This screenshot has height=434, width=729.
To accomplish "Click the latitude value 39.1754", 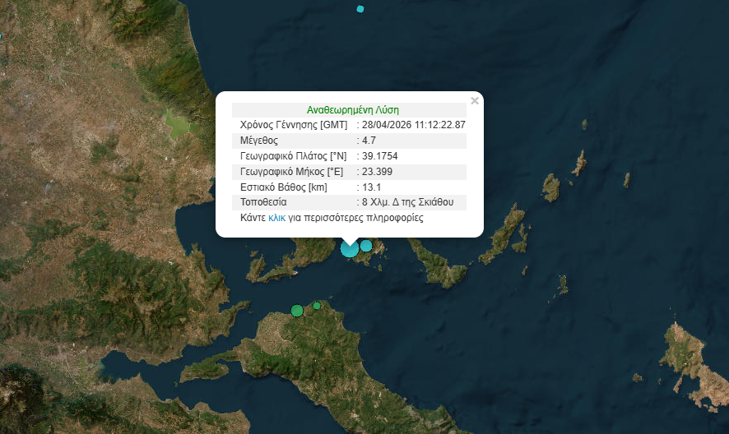I will (380, 156).
